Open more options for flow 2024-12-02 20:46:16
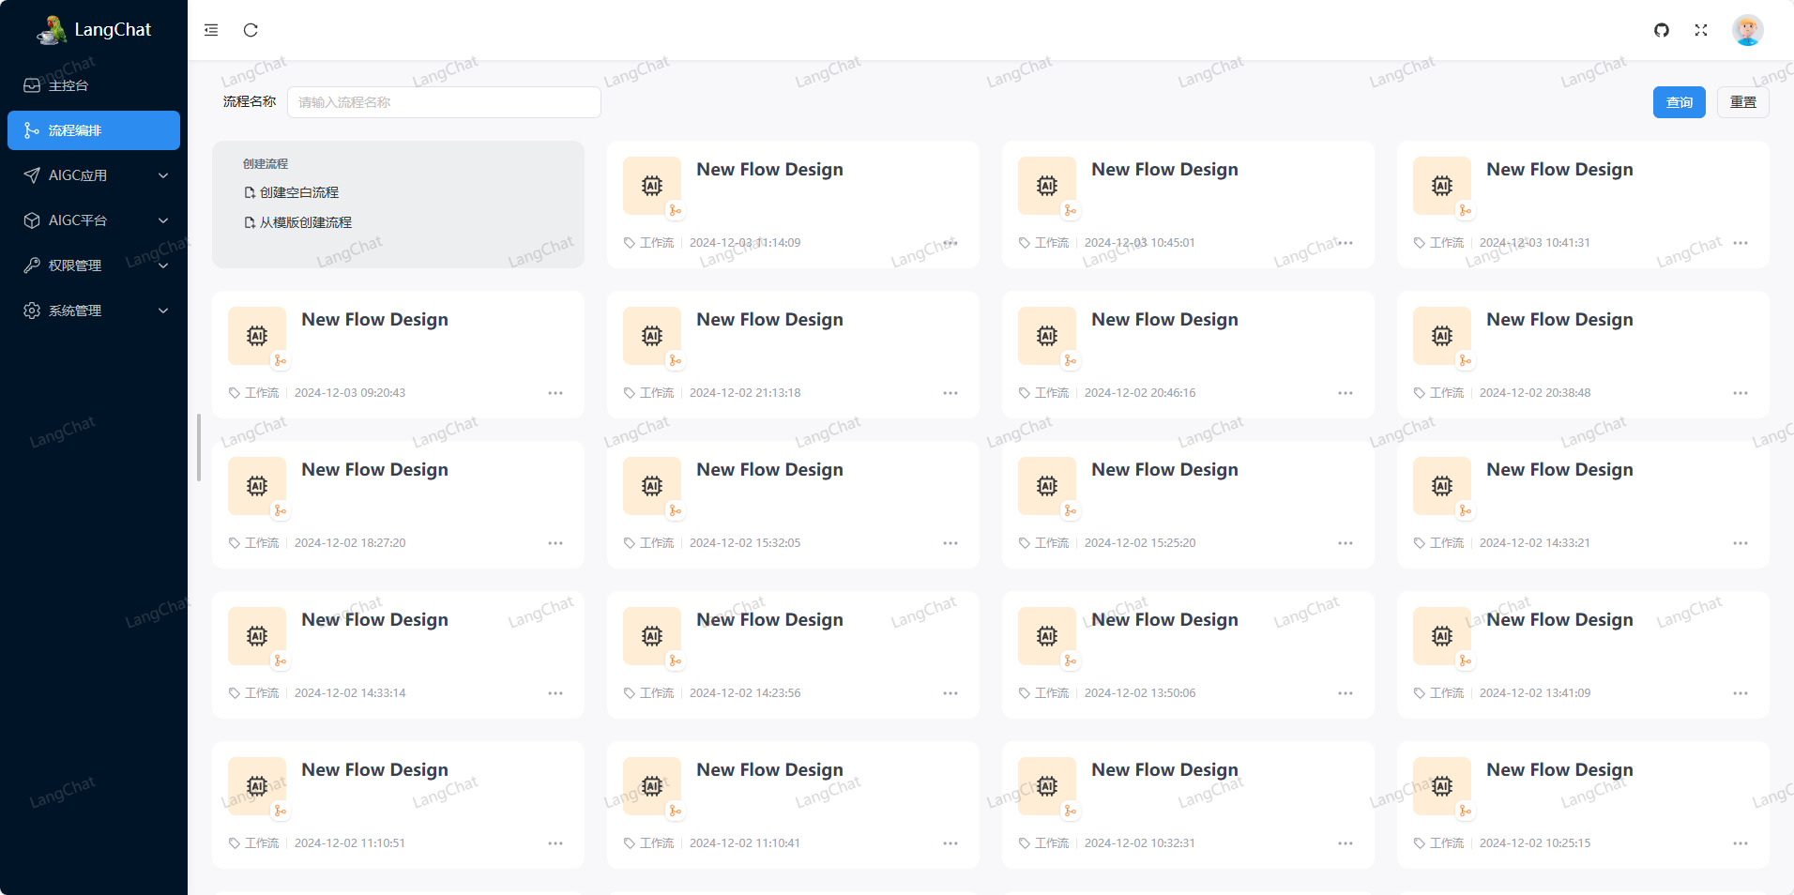The height and width of the screenshot is (895, 1794). tap(1345, 393)
